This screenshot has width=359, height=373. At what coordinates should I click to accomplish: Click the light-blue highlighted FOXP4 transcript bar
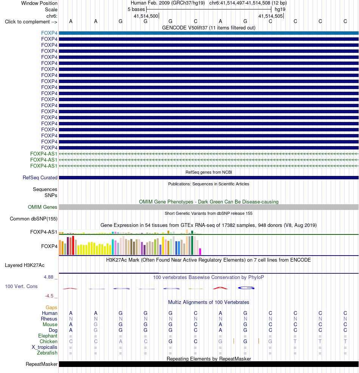tap(209, 33)
